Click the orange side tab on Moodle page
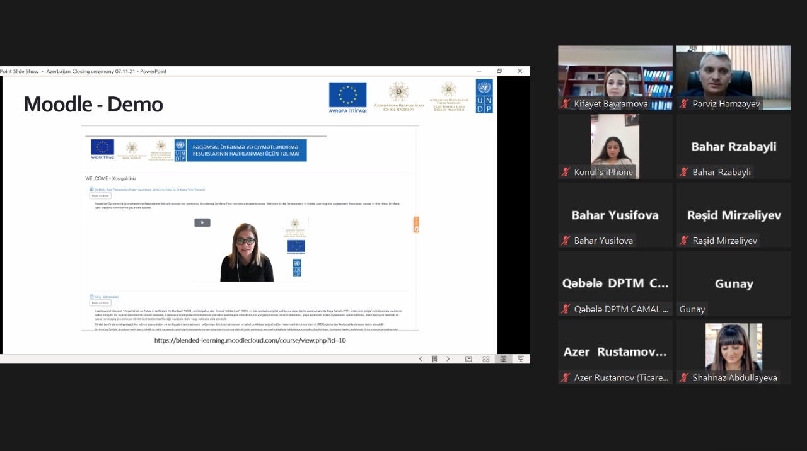This screenshot has width=807, height=451. tap(416, 225)
